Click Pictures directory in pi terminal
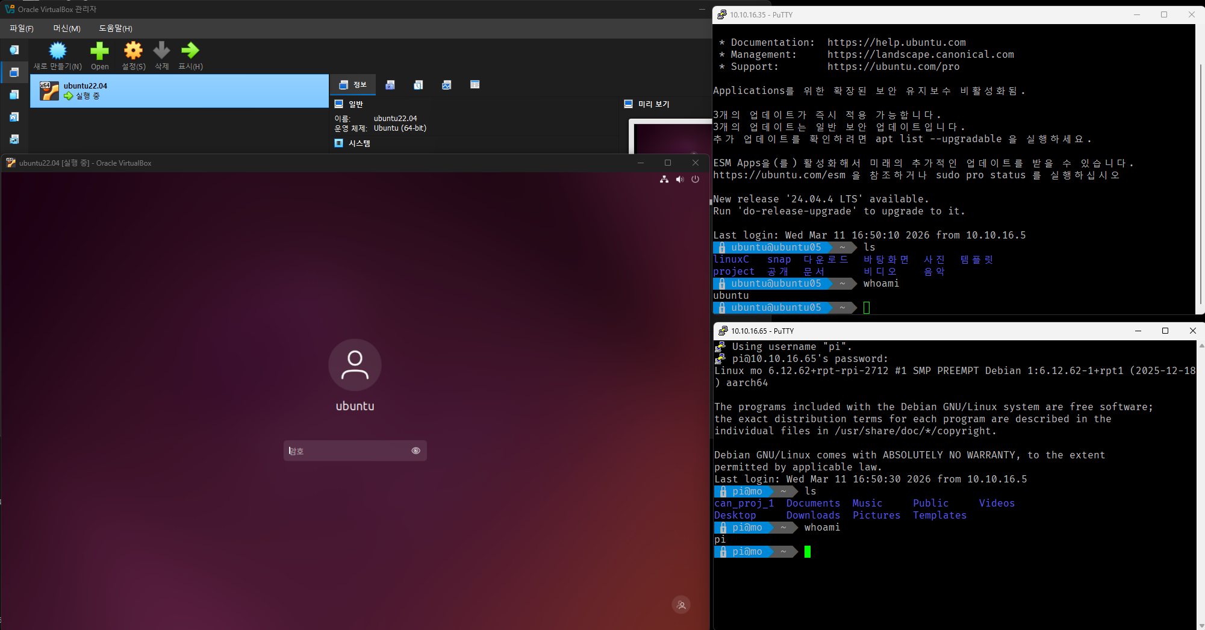This screenshot has height=630, width=1205. tap(876, 515)
